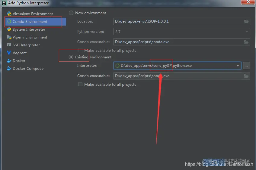Click the Docker whale icon

click(x=9, y=61)
